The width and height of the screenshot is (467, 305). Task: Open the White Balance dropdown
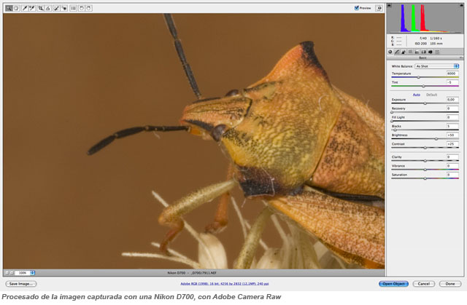[x=436, y=66]
